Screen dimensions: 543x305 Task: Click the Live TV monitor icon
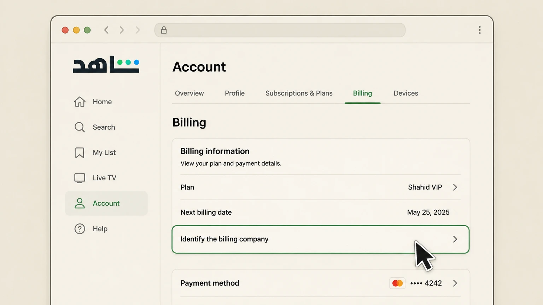click(80, 178)
